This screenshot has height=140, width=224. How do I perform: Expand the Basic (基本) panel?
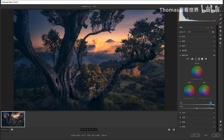(x=180, y=36)
